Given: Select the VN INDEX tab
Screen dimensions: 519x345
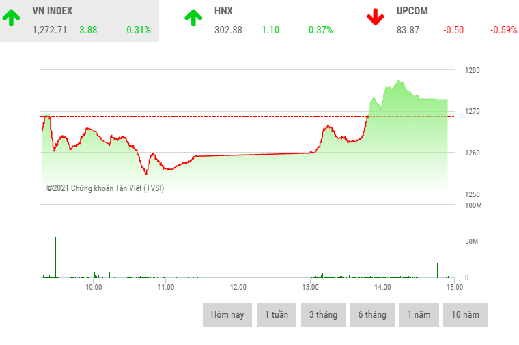Looking at the screenshot, I should coord(52,12).
